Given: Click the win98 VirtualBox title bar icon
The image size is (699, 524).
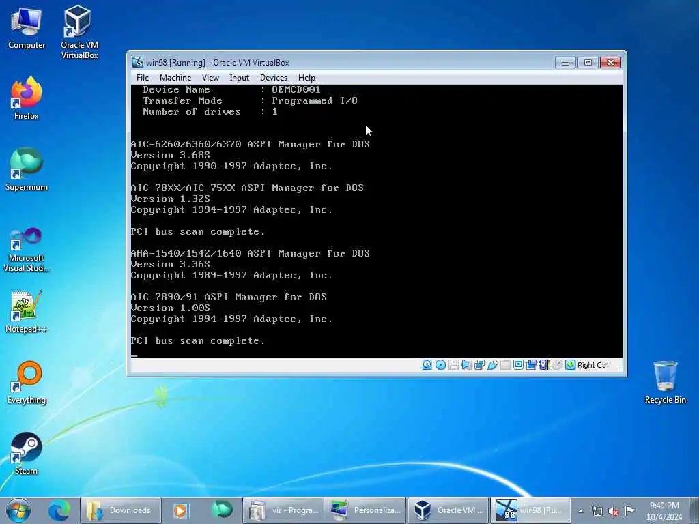Looking at the screenshot, I should 138,62.
